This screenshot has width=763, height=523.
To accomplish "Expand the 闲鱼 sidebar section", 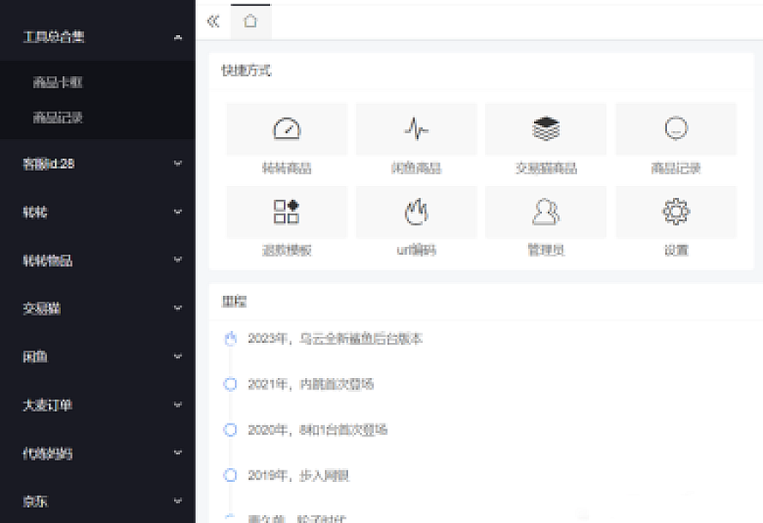I will 97,356.
